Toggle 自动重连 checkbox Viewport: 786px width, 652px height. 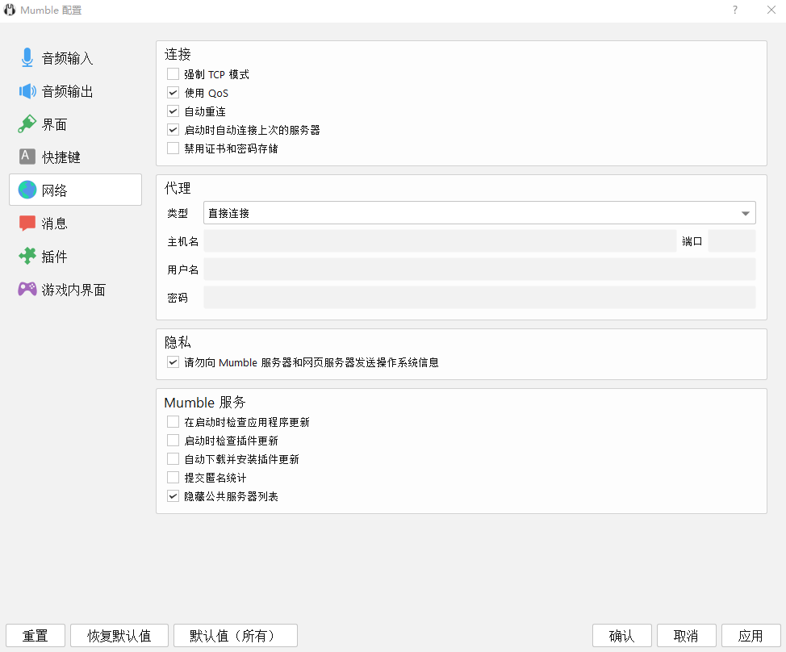(x=173, y=111)
